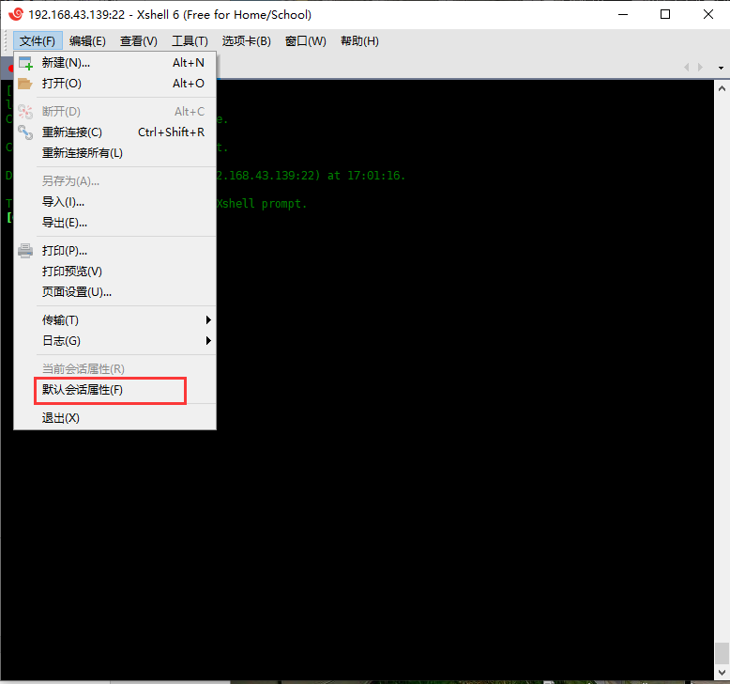Click the Print printer icon
Viewport: 730px width, 684px height.
25,251
